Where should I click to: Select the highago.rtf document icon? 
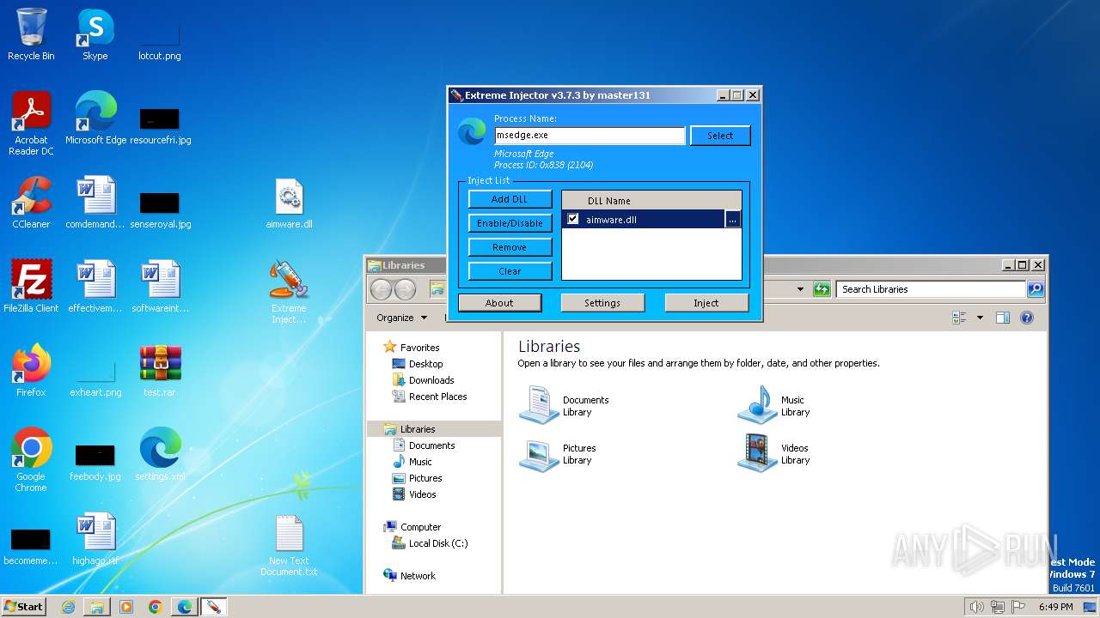click(x=95, y=539)
